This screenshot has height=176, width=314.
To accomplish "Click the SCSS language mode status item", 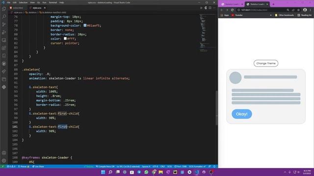I will click(x=169, y=166).
